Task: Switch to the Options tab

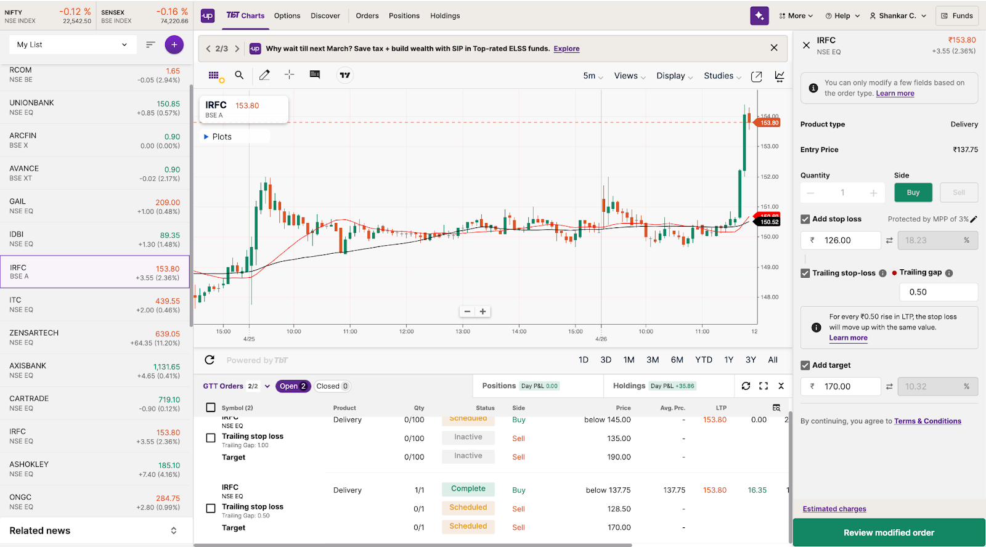Action: pyautogui.click(x=287, y=16)
